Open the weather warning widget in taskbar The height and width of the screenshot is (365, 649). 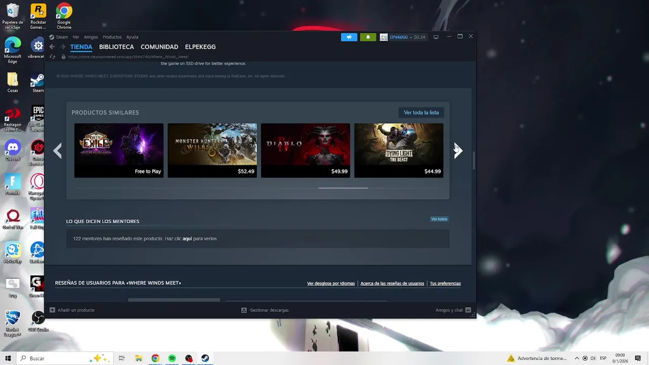536,358
